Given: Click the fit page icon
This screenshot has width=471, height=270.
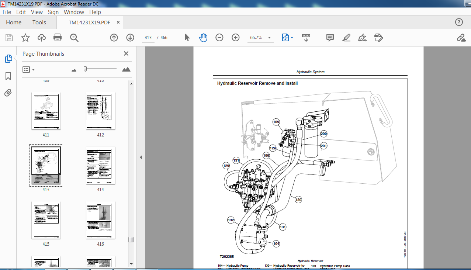Looking at the screenshot, I should (285, 38).
